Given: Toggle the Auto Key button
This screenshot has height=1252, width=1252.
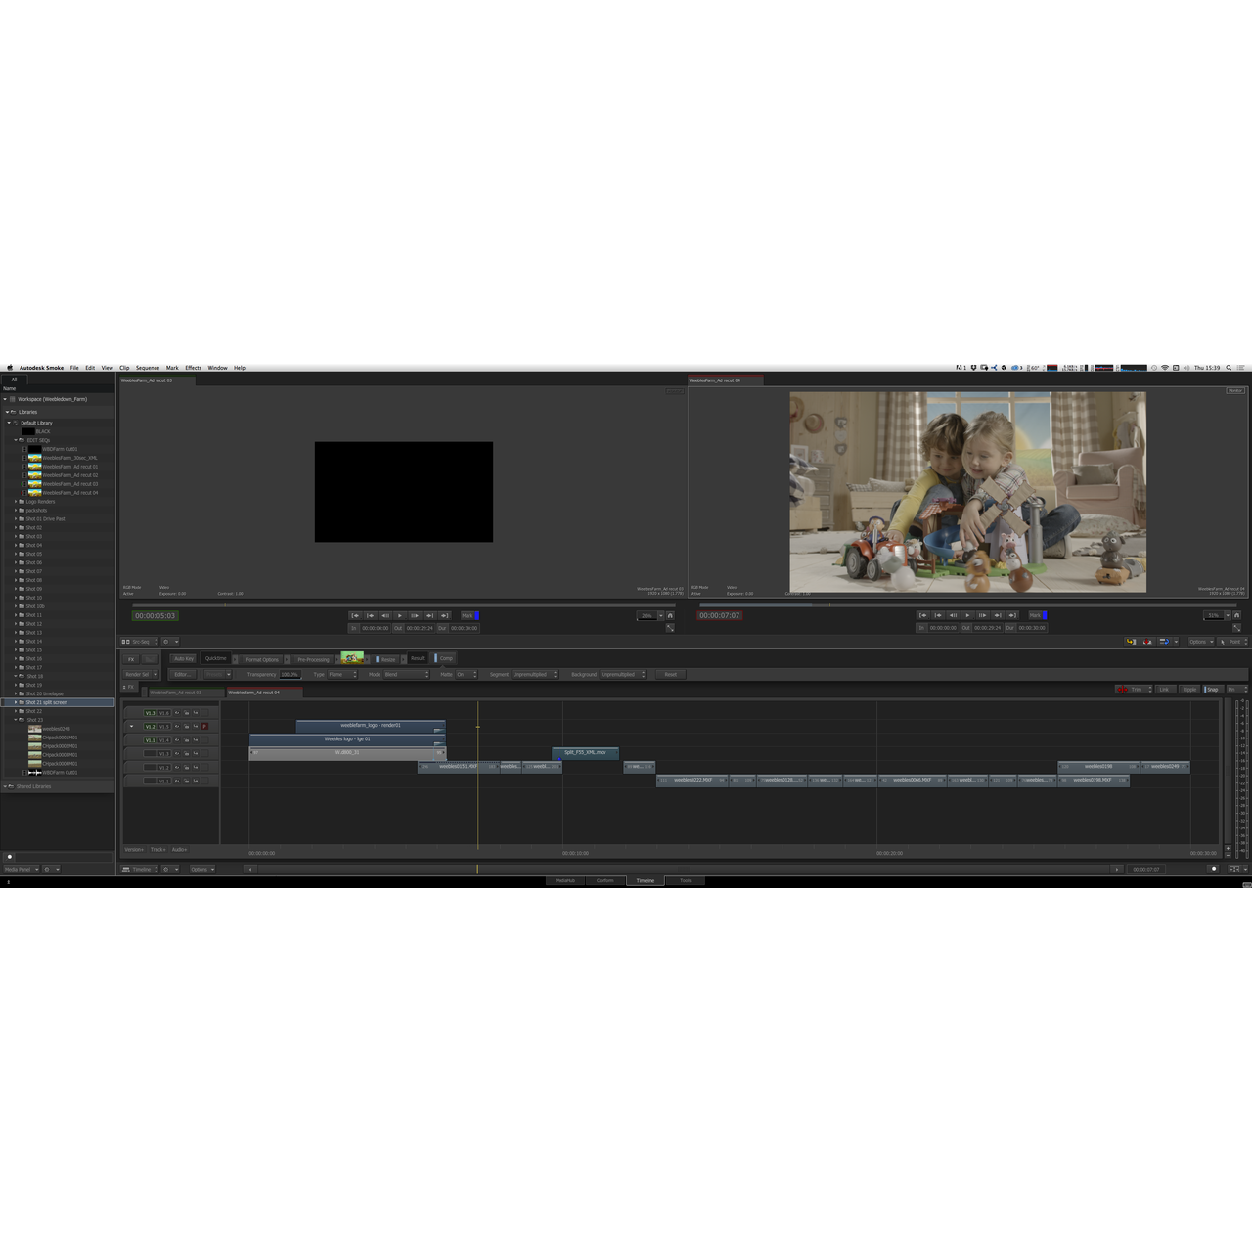Looking at the screenshot, I should coord(184,659).
